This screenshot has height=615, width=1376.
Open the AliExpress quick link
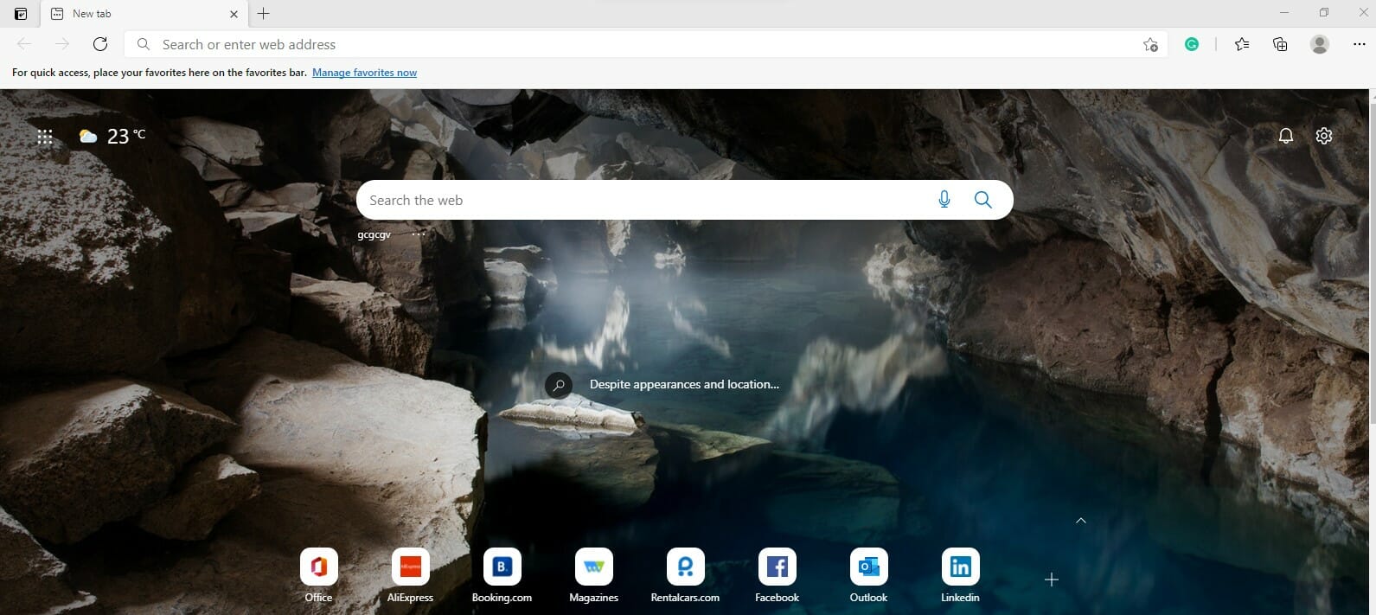(x=410, y=575)
